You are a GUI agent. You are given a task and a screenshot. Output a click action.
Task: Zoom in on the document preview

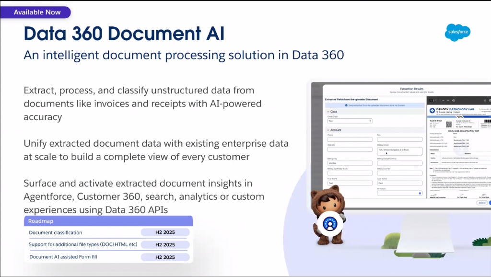pyautogui.click(x=448, y=100)
